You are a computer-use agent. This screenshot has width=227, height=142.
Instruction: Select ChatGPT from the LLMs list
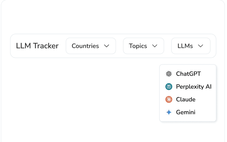click(188, 74)
